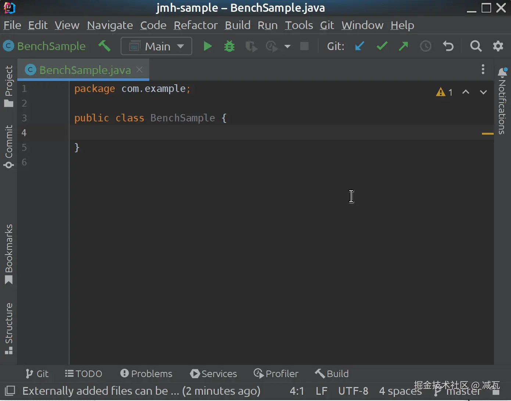Click the Profile run icon
Screen dimensions: 511x401
pyautogui.click(x=272, y=46)
